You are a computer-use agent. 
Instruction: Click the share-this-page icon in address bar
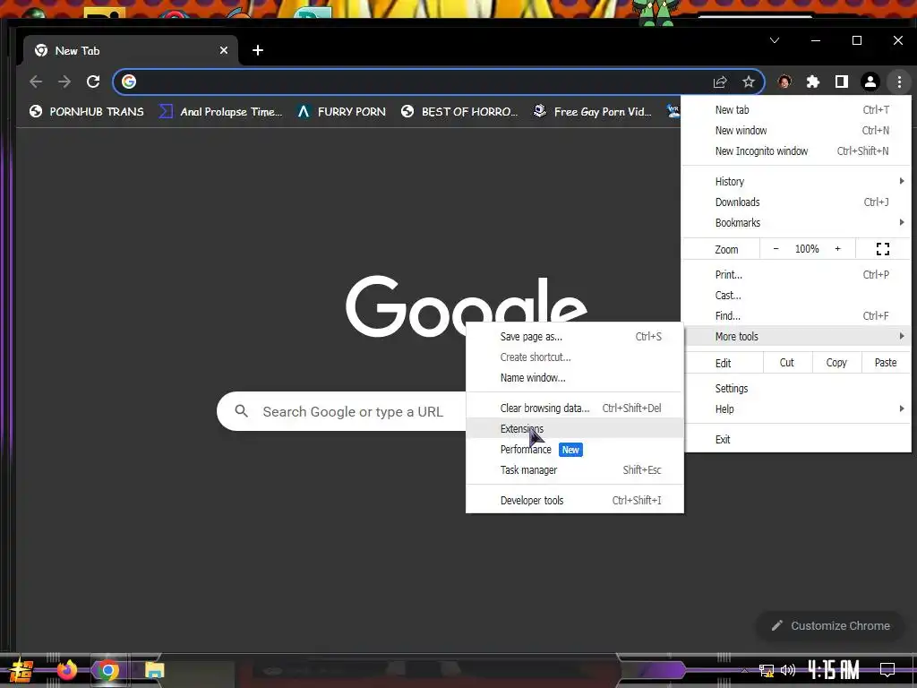720,82
